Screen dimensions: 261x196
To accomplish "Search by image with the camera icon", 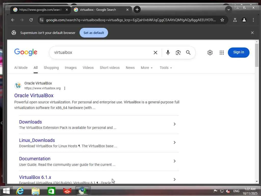I will 178,53.
